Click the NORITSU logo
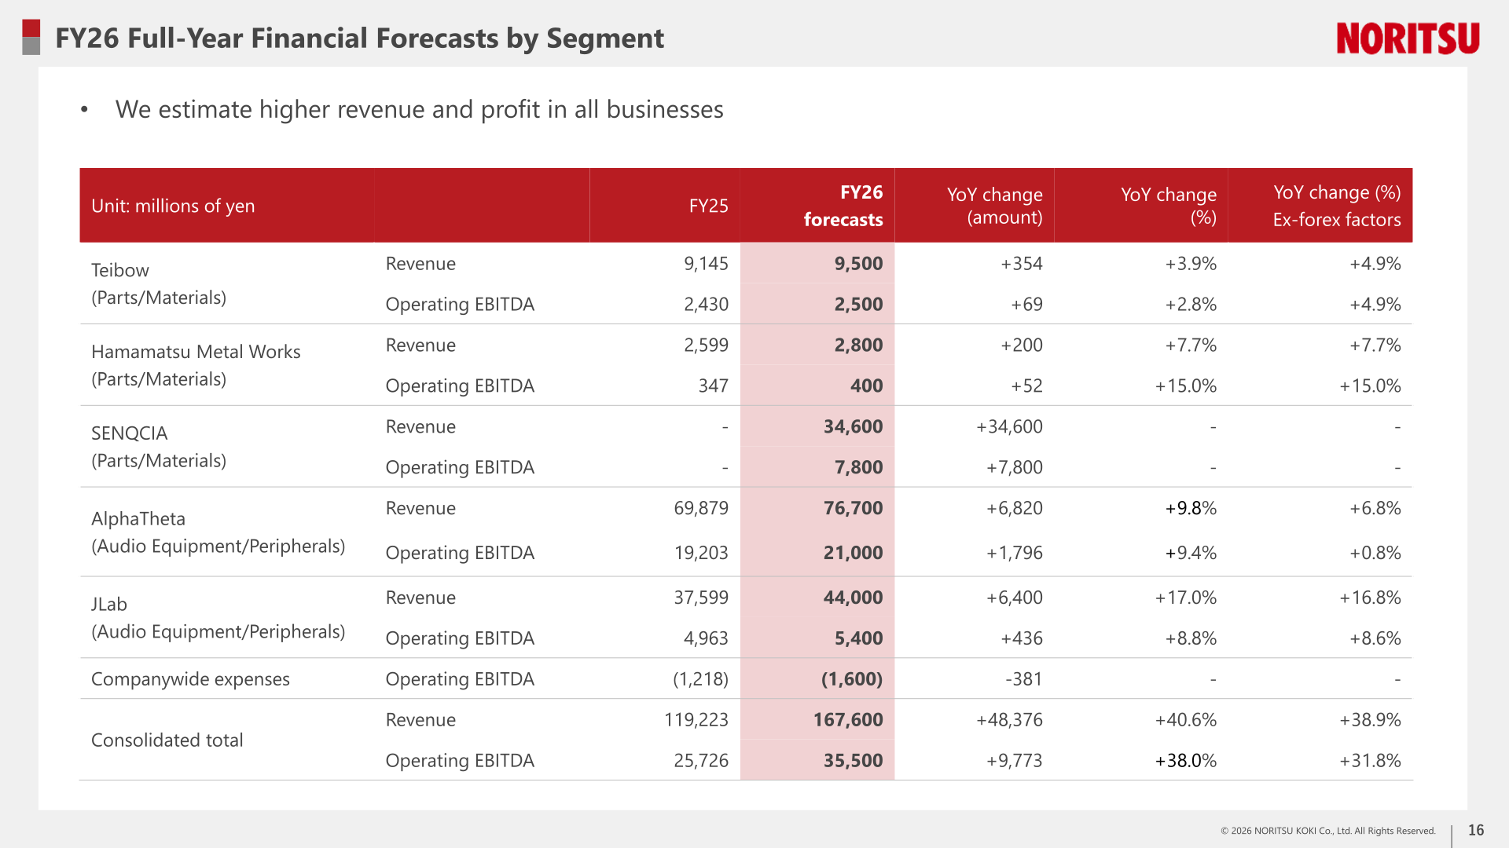Image resolution: width=1509 pixels, height=848 pixels. pyautogui.click(x=1408, y=38)
